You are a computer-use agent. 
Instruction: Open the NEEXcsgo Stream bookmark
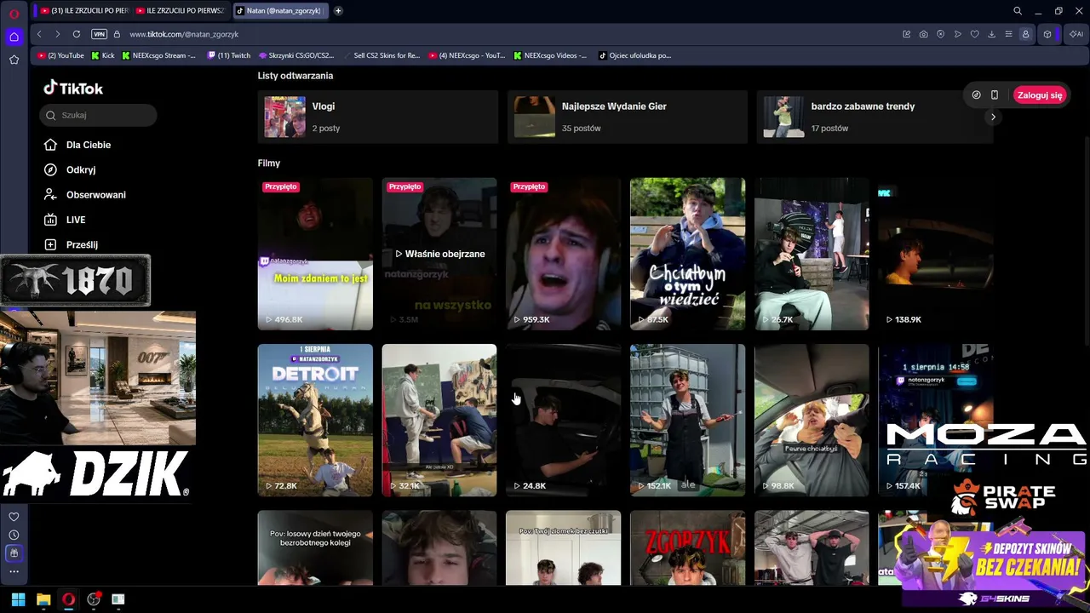158,55
